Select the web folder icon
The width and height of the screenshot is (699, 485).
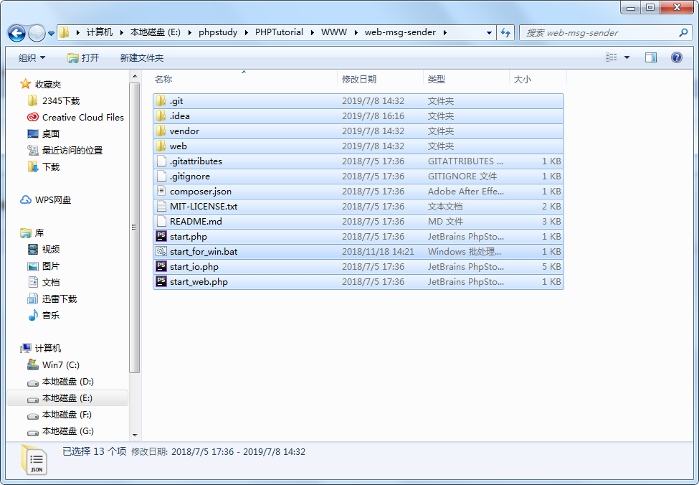click(161, 146)
